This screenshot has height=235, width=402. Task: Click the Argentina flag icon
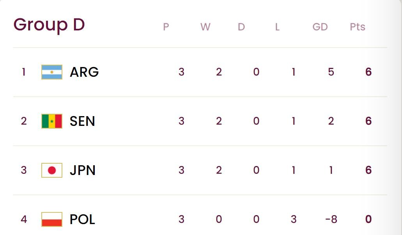52,72
